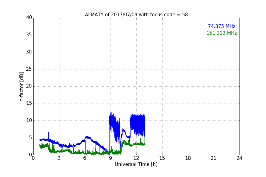This screenshot has width=266, height=177.
Task: Click the x-axis tick label 6
Action: (85, 158)
